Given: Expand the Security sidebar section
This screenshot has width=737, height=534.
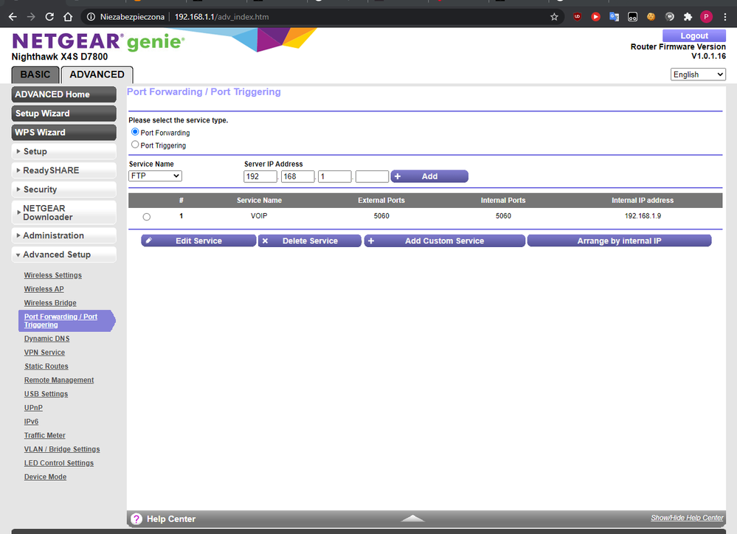Looking at the screenshot, I should (64, 190).
